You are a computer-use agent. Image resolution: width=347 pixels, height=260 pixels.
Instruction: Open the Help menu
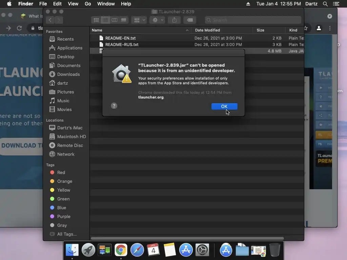(x=126, y=4)
